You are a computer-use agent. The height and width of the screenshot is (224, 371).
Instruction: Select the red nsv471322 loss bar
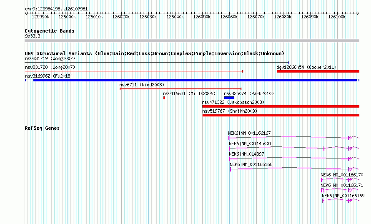pos(281,106)
